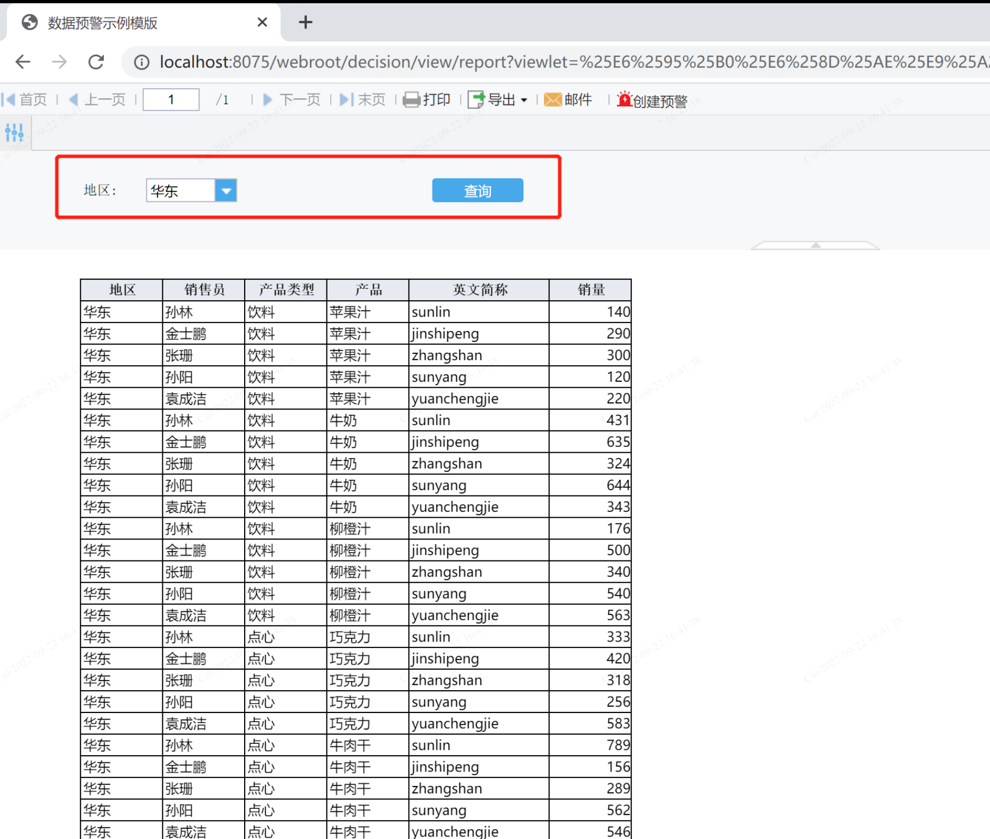Click the sales value 546 cell
Viewport: 990px width, 839px height.
pyautogui.click(x=591, y=830)
